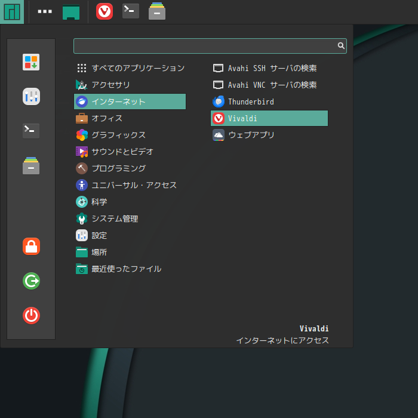Open file drawer icon in menu sidebar
418x418 pixels.
click(31, 165)
